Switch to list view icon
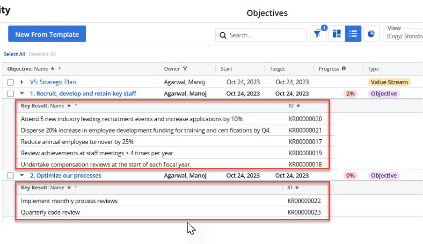The width and height of the screenshot is (423, 244). coord(353,34)
